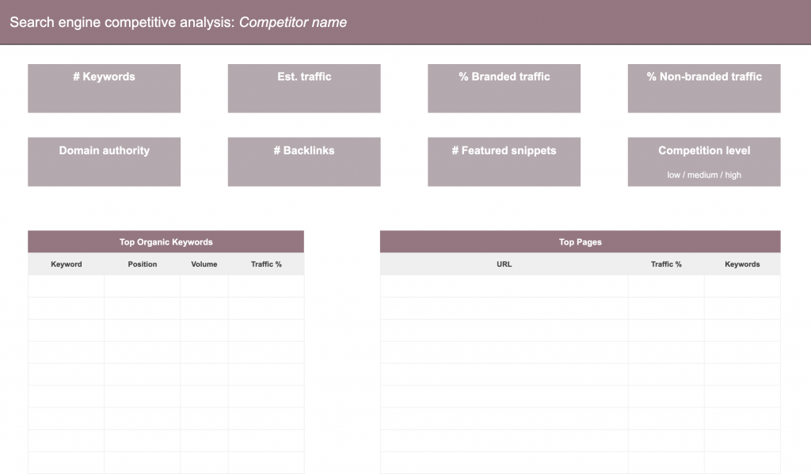Select the 'Volume' column header
811x474 pixels.
pos(204,264)
